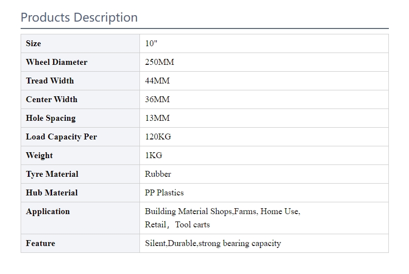Select the Weight label cell
Viewport: 409px width, 274px height.
point(81,156)
